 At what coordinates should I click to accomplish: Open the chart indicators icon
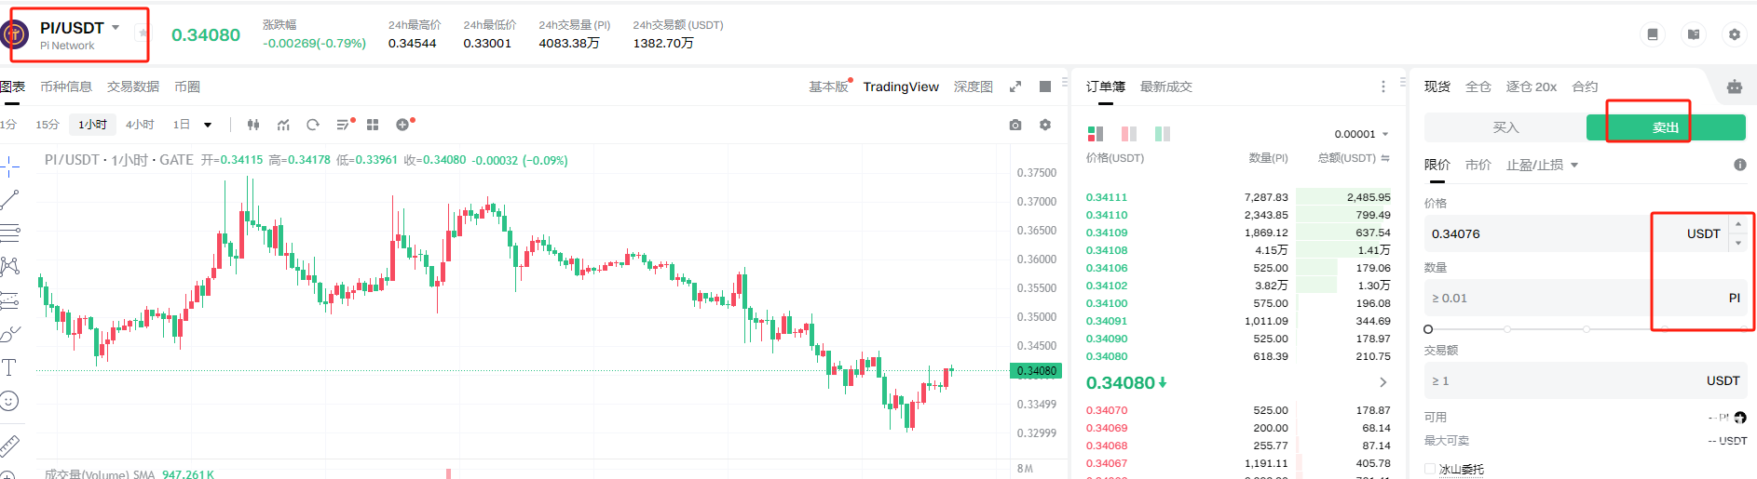click(x=283, y=125)
